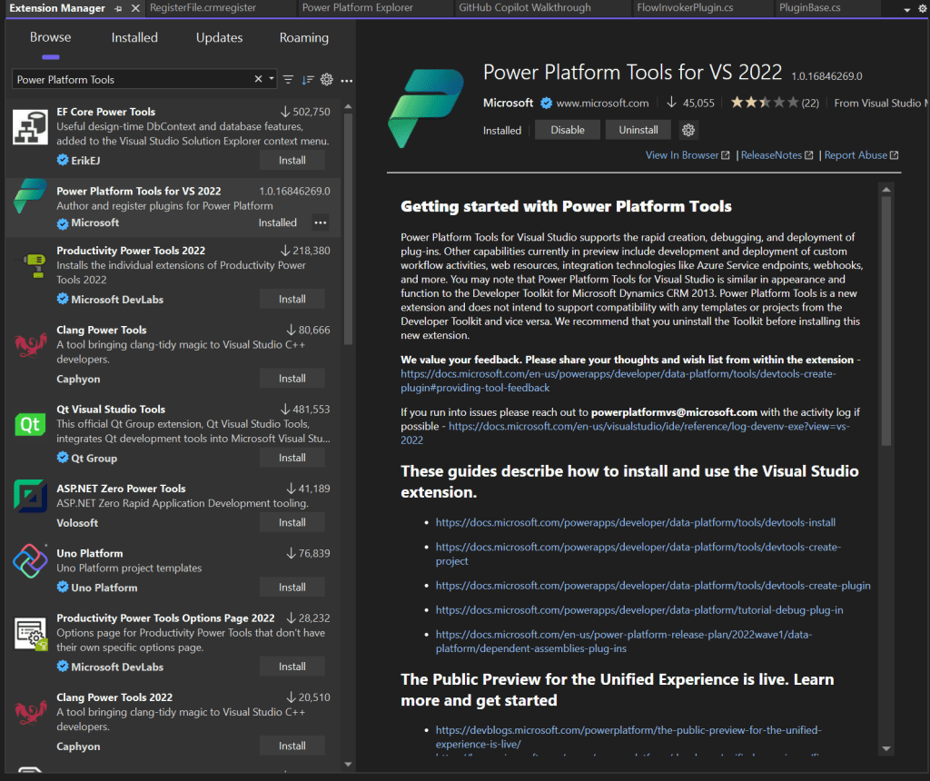930x781 pixels.
Task: Install Productivity Power Tools 2022
Action: click(x=292, y=299)
